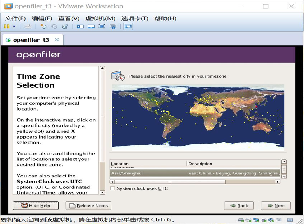Open the 虚拟机(M) menu
Viewport: 304px width, 224px height.
[100, 18]
